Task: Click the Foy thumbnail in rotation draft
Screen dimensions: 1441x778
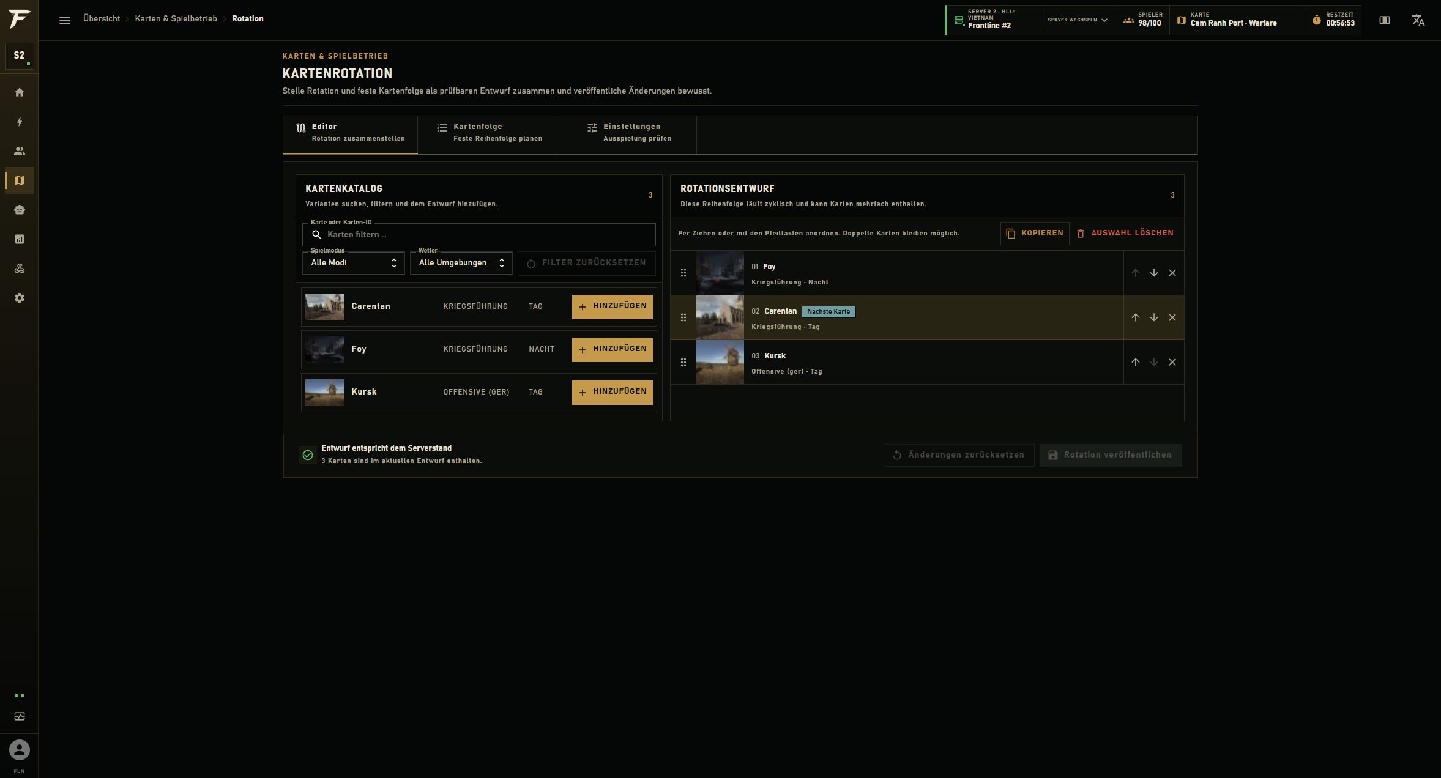Action: (720, 273)
